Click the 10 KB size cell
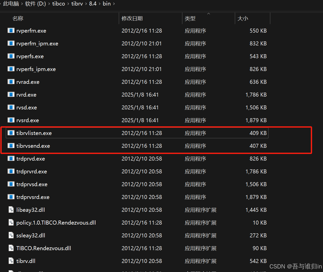Screen dimensions: 323x272 pos(260,223)
